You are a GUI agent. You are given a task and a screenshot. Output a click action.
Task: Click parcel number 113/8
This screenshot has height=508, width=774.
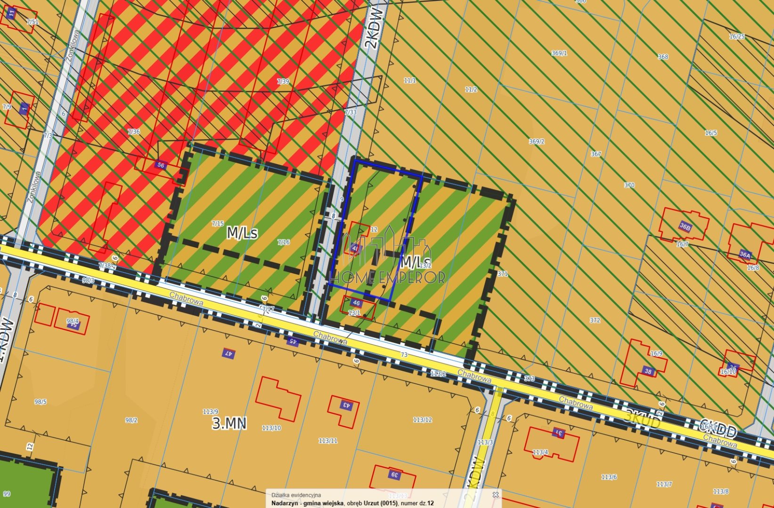point(721,492)
